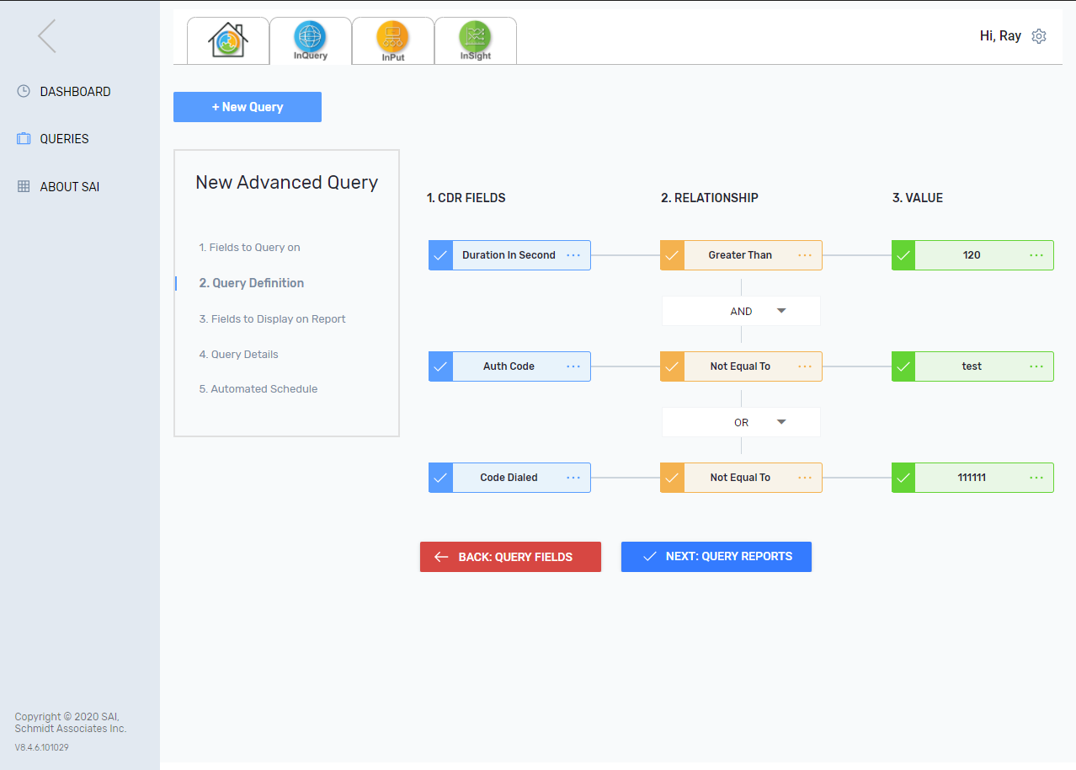Screen dimensions: 1076x770
Task: Click the 1. CDR FIELDS column heading
Action: [x=466, y=198]
